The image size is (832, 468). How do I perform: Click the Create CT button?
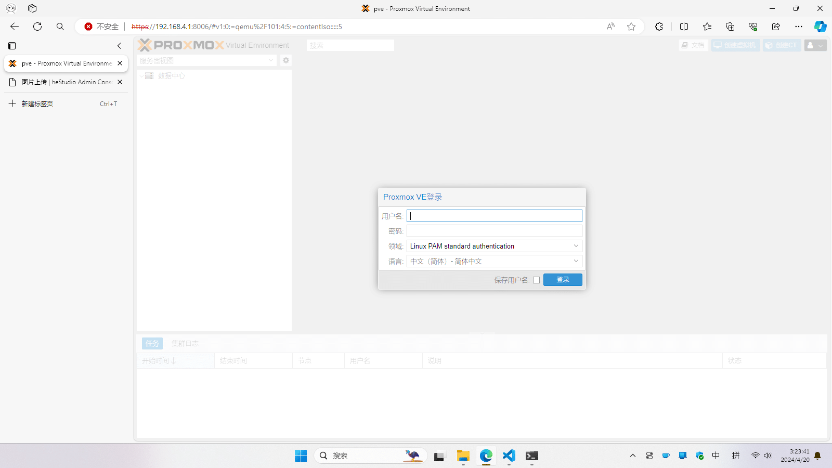782,45
